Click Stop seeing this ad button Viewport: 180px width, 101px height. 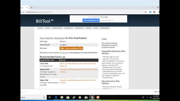pos(91,20)
